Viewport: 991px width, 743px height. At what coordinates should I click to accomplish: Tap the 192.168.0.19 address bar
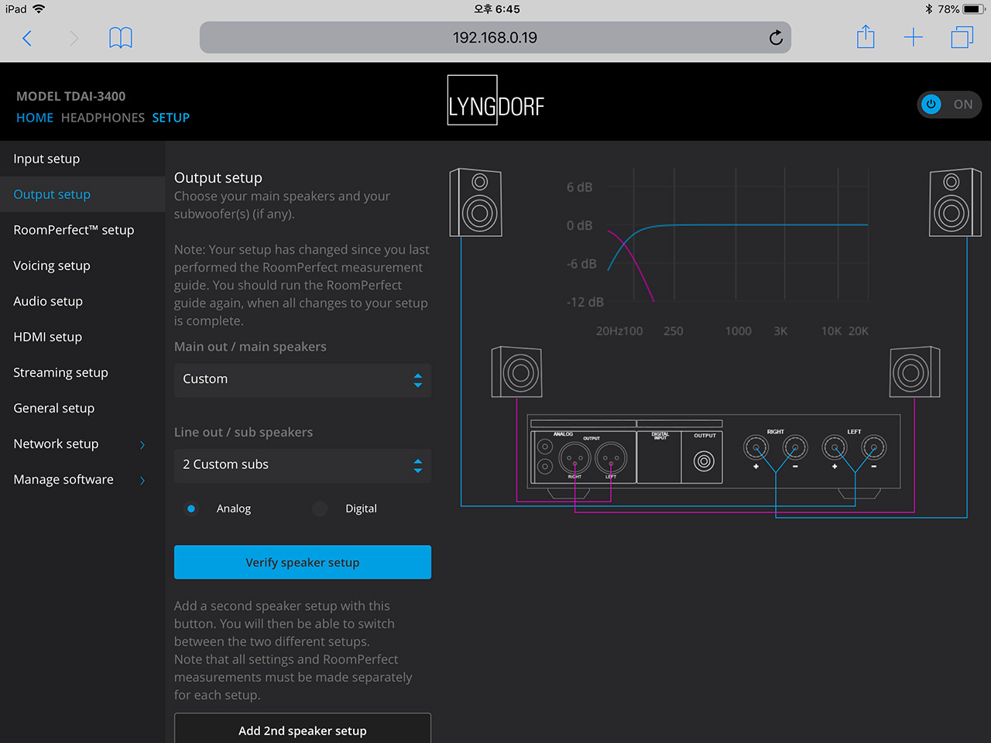point(495,37)
